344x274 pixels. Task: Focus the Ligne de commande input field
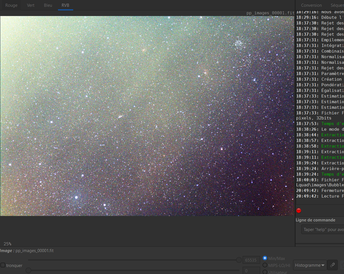(323, 229)
